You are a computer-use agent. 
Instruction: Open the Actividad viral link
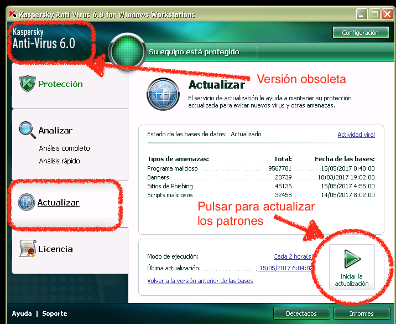tap(356, 135)
